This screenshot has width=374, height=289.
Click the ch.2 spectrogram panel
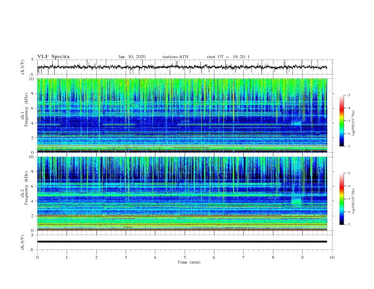[182, 194]
